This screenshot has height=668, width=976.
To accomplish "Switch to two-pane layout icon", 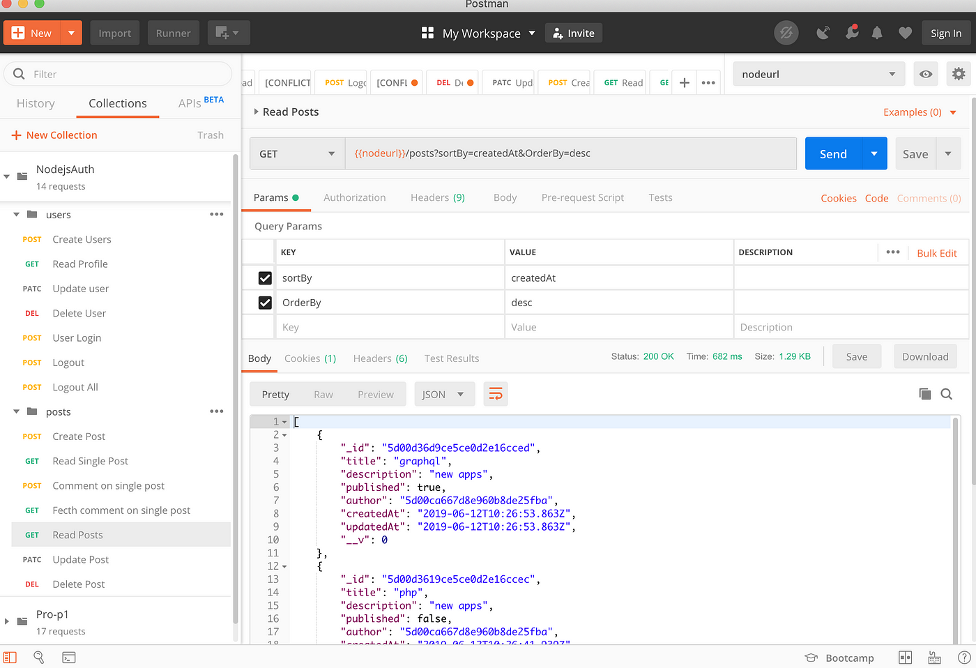I will [x=905, y=658].
